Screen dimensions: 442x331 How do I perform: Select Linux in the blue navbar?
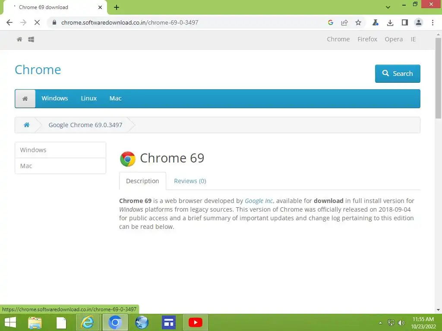[x=89, y=99]
